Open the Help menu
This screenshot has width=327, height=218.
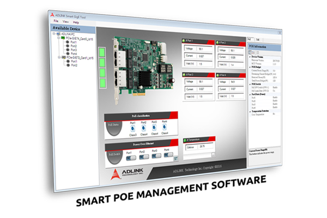[x=76, y=22]
